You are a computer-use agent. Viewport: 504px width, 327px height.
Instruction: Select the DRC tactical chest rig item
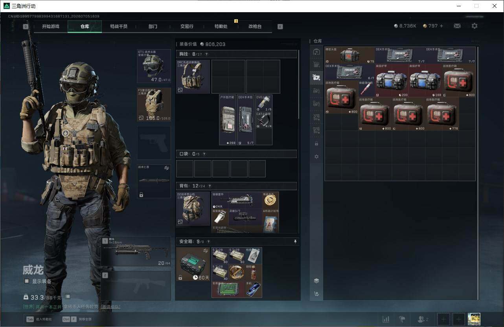click(x=193, y=77)
